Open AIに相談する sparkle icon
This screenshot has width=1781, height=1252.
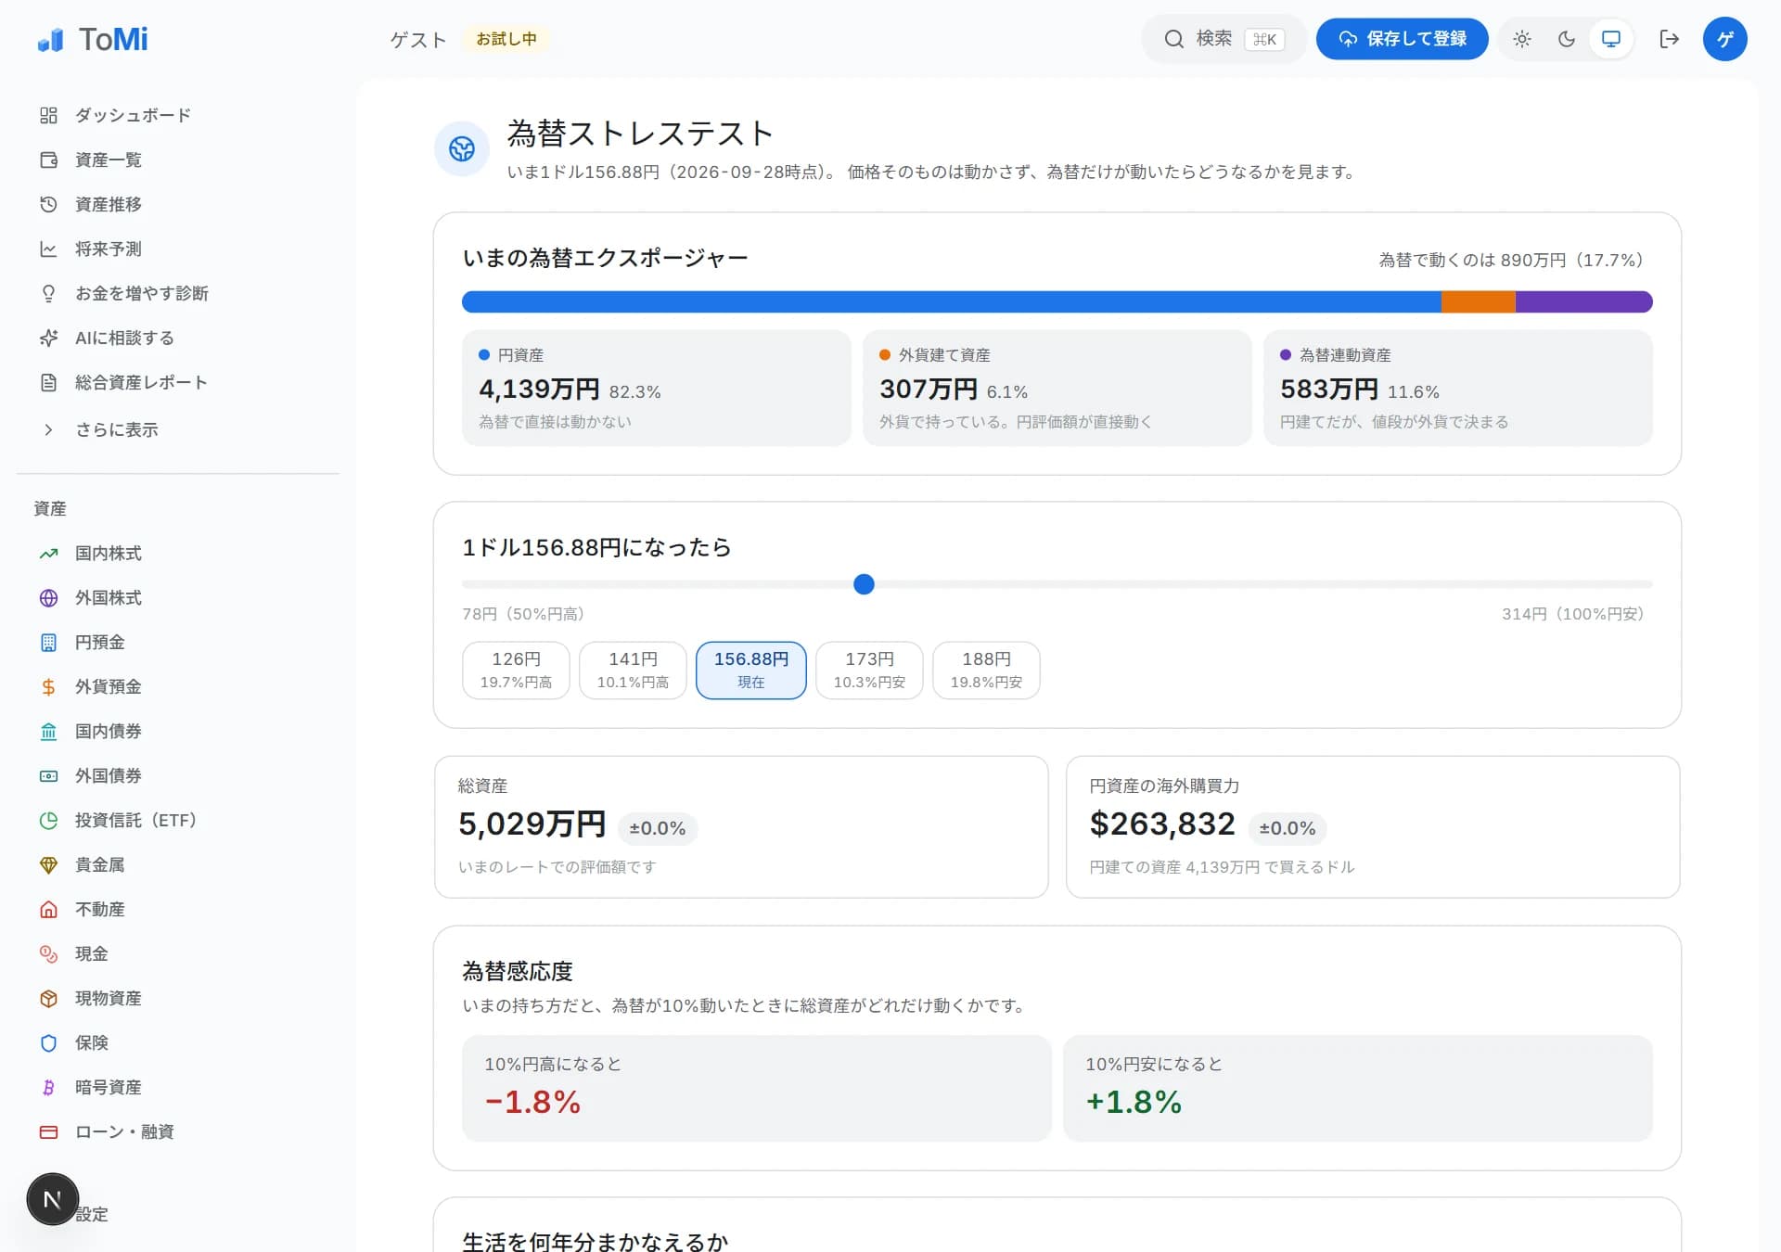[49, 338]
